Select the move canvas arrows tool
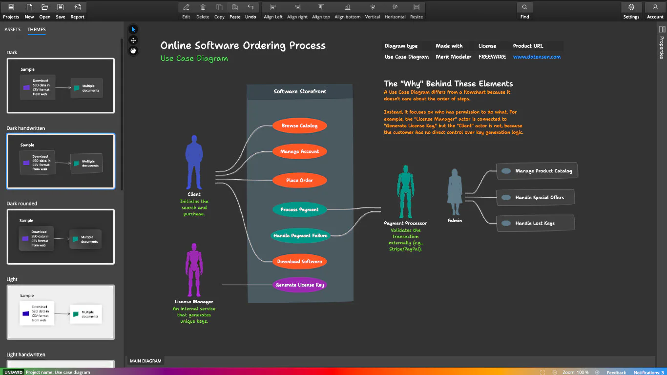 [133, 40]
